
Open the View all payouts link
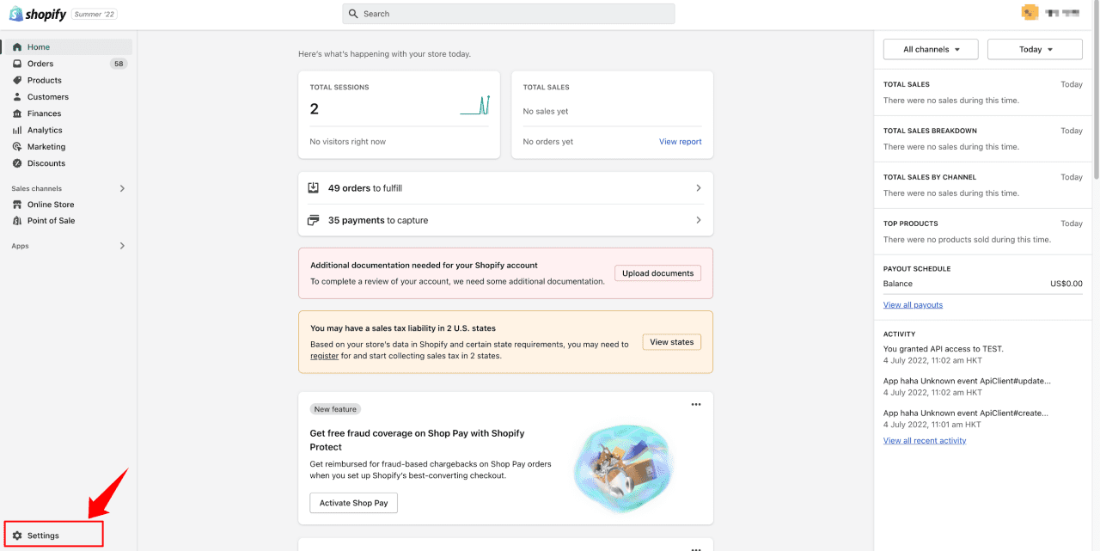coord(913,305)
